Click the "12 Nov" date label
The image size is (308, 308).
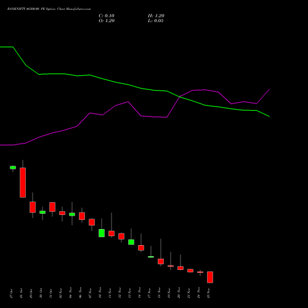(120, 293)
